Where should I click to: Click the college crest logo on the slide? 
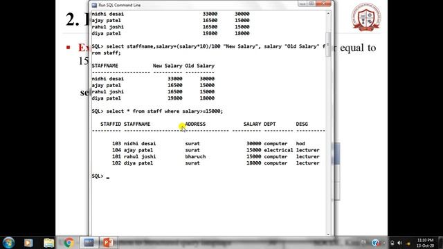pyautogui.click(x=366, y=17)
